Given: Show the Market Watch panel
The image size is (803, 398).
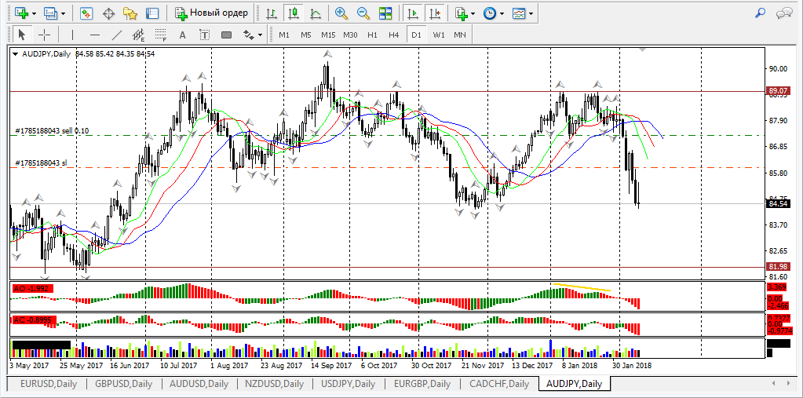Looking at the screenshot, I should pyautogui.click(x=86, y=13).
